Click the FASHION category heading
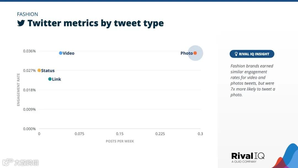This screenshot has width=298, height=168. tap(28, 14)
